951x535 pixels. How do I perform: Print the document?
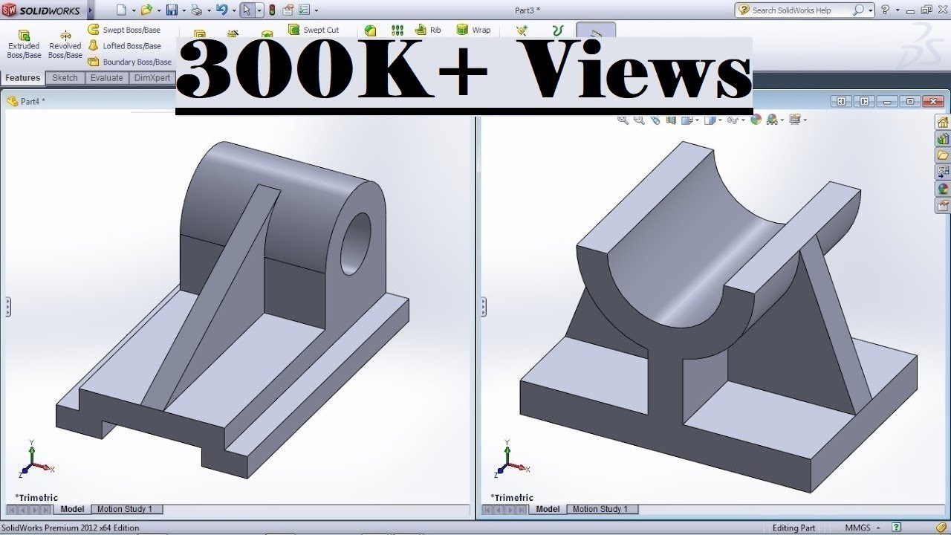point(196,10)
